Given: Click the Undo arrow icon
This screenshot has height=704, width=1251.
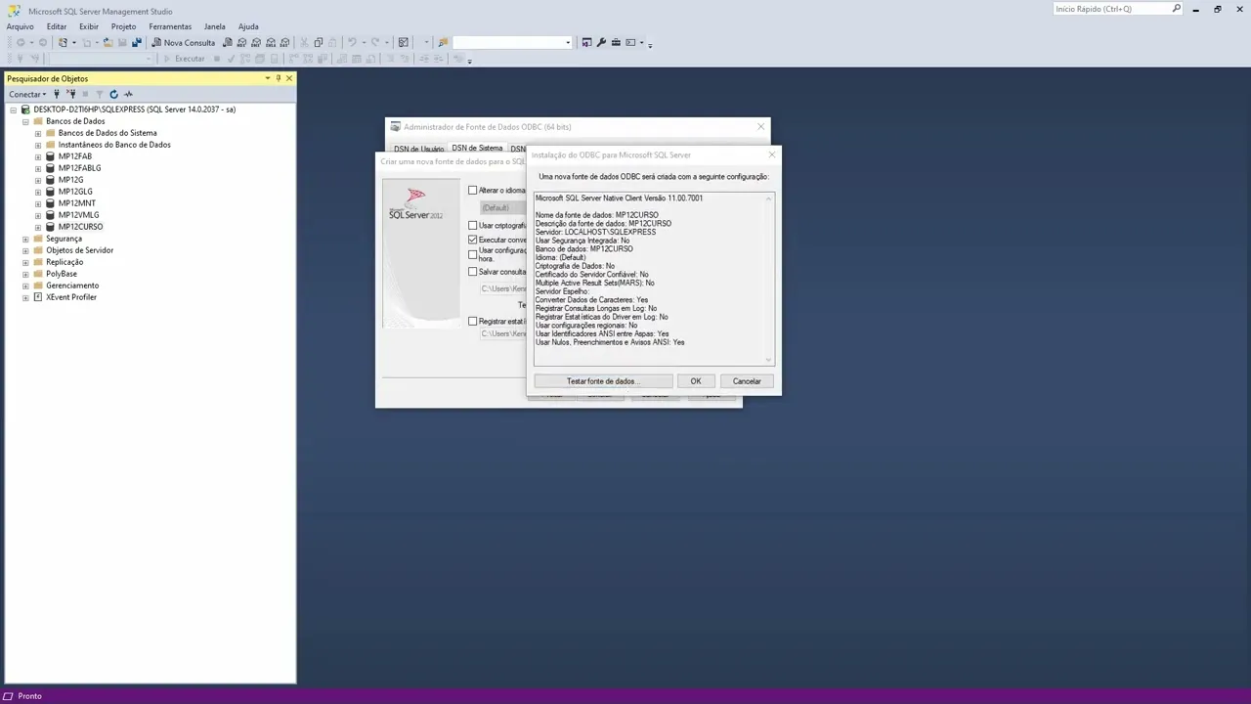Looking at the screenshot, I should click(352, 42).
